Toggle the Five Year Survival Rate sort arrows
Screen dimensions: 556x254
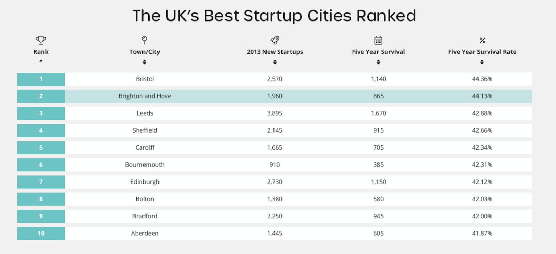(482, 62)
